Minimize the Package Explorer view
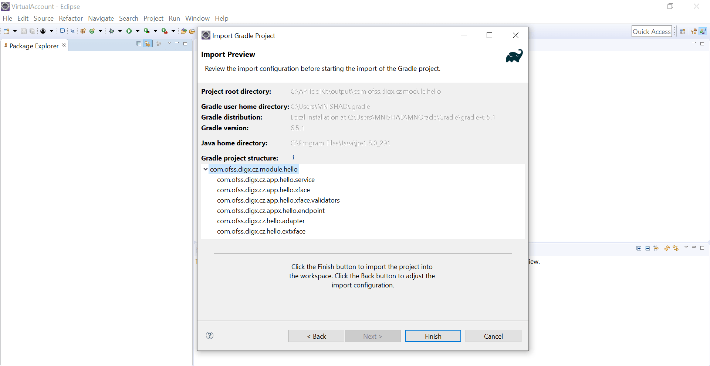The height and width of the screenshot is (366, 710). [x=177, y=43]
